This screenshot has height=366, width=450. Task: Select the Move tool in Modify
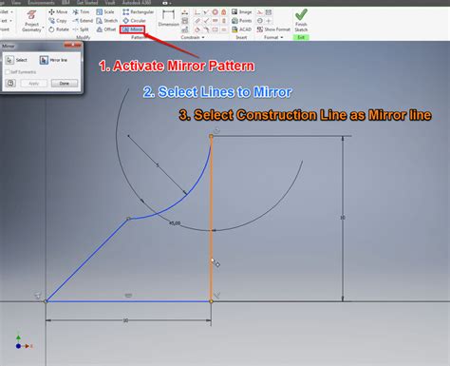click(58, 12)
